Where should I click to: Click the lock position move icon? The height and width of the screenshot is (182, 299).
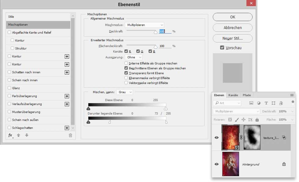[x=244, y=120]
